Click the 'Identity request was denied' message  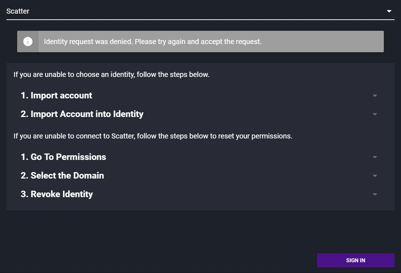tap(88, 42)
